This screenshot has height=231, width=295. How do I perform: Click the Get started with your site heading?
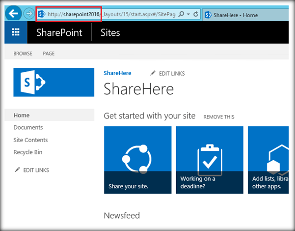(150, 116)
